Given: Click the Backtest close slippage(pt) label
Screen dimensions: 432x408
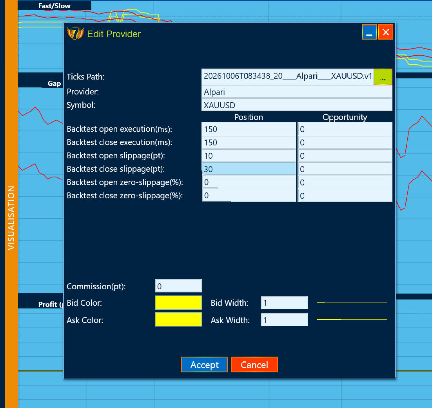Looking at the screenshot, I should (116, 169).
